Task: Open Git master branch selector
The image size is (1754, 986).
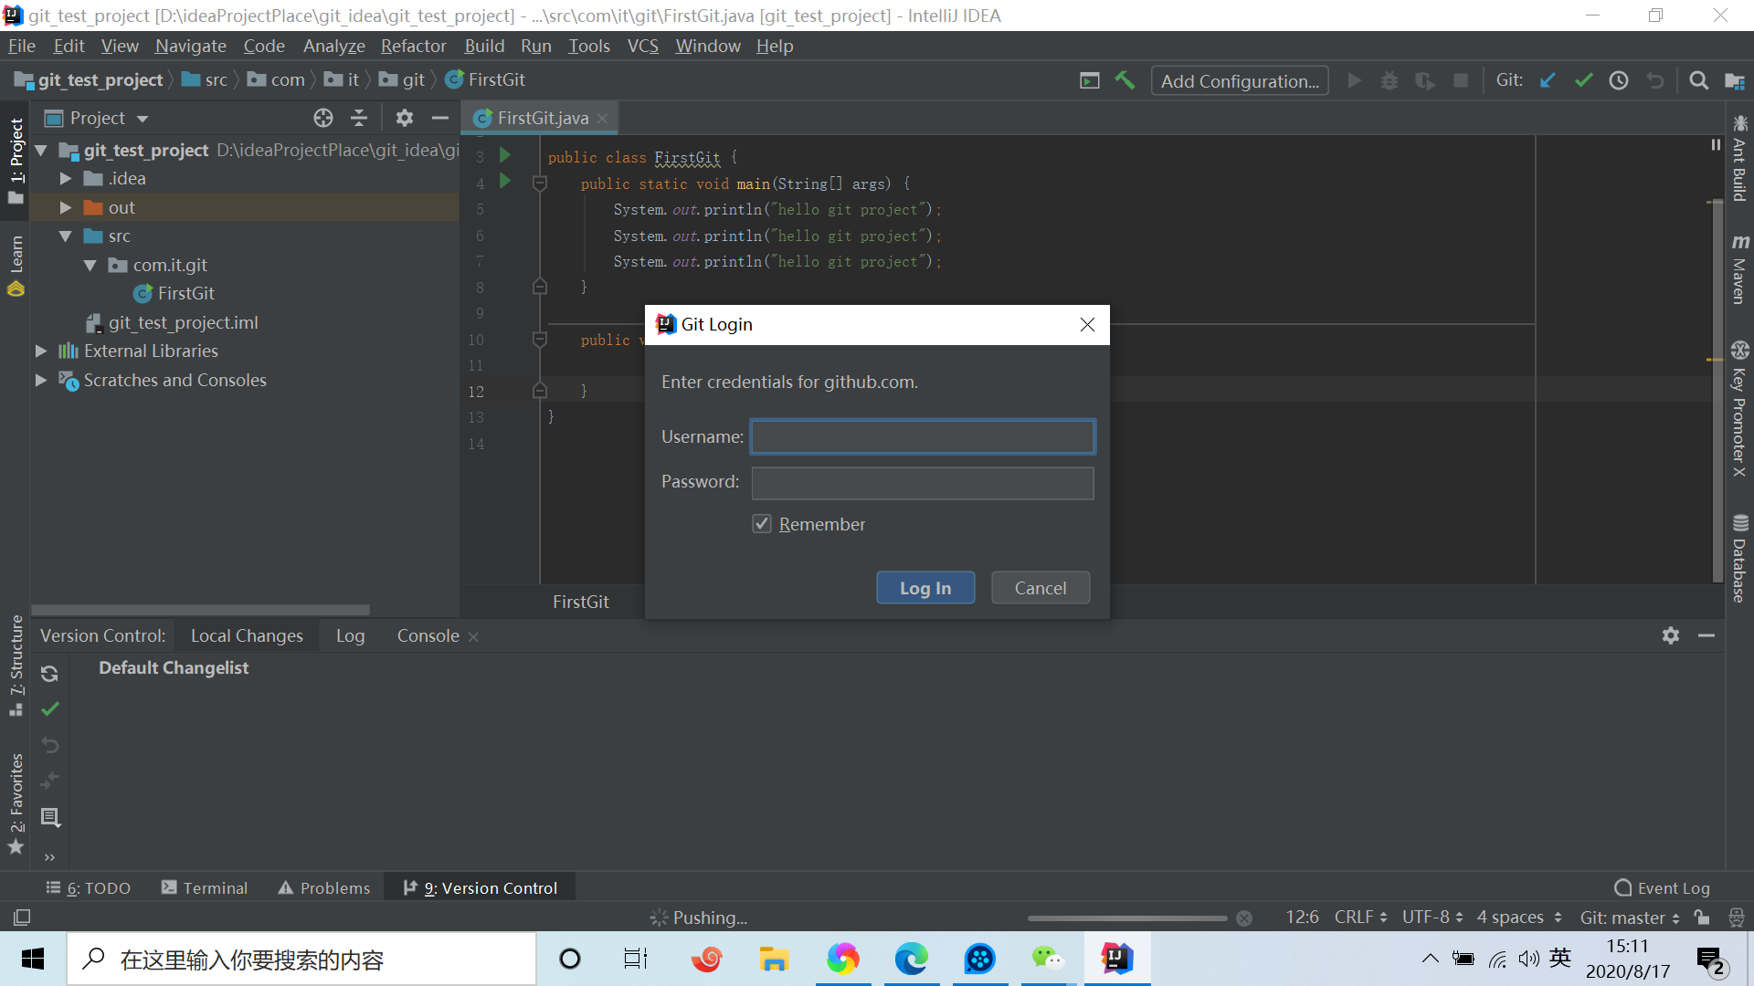Action: point(1630,917)
